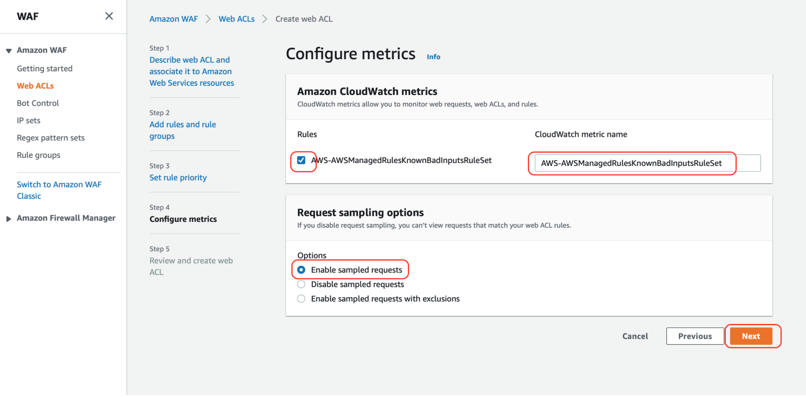The image size is (806, 397).
Task: Click Review and create web ACL step text
Action: pos(191,266)
